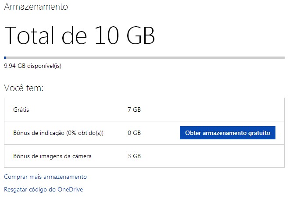Screen dimensions: 293x202
Task: Click the storage usage progress bar
Action: (144, 58)
